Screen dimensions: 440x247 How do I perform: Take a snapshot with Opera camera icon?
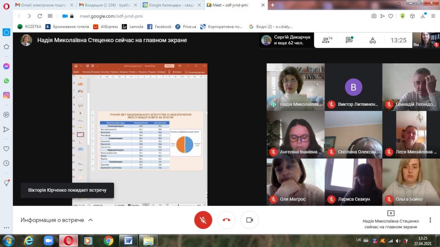click(x=374, y=16)
